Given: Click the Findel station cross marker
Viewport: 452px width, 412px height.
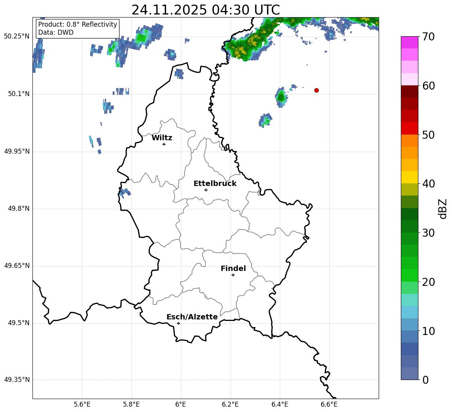Looking at the screenshot, I should pyautogui.click(x=233, y=275).
